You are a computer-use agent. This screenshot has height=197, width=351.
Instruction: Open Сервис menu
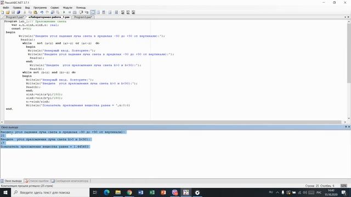pyautogui.click(x=55, y=8)
